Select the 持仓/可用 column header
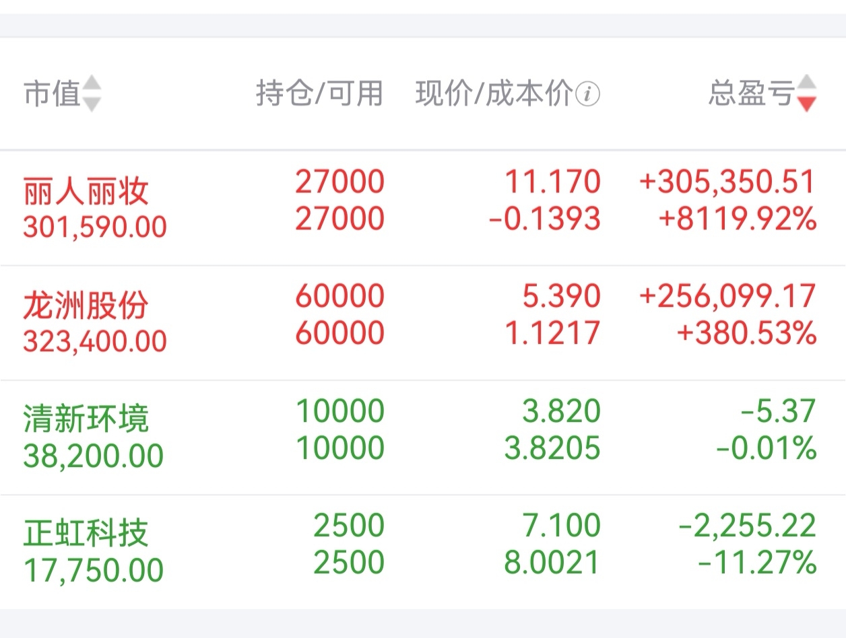The width and height of the screenshot is (846, 638). [x=319, y=94]
